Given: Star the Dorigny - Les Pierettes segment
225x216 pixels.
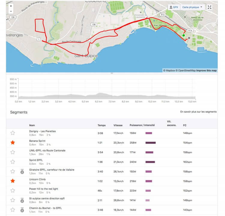Looking at the screenshot, I should pos(13,133).
